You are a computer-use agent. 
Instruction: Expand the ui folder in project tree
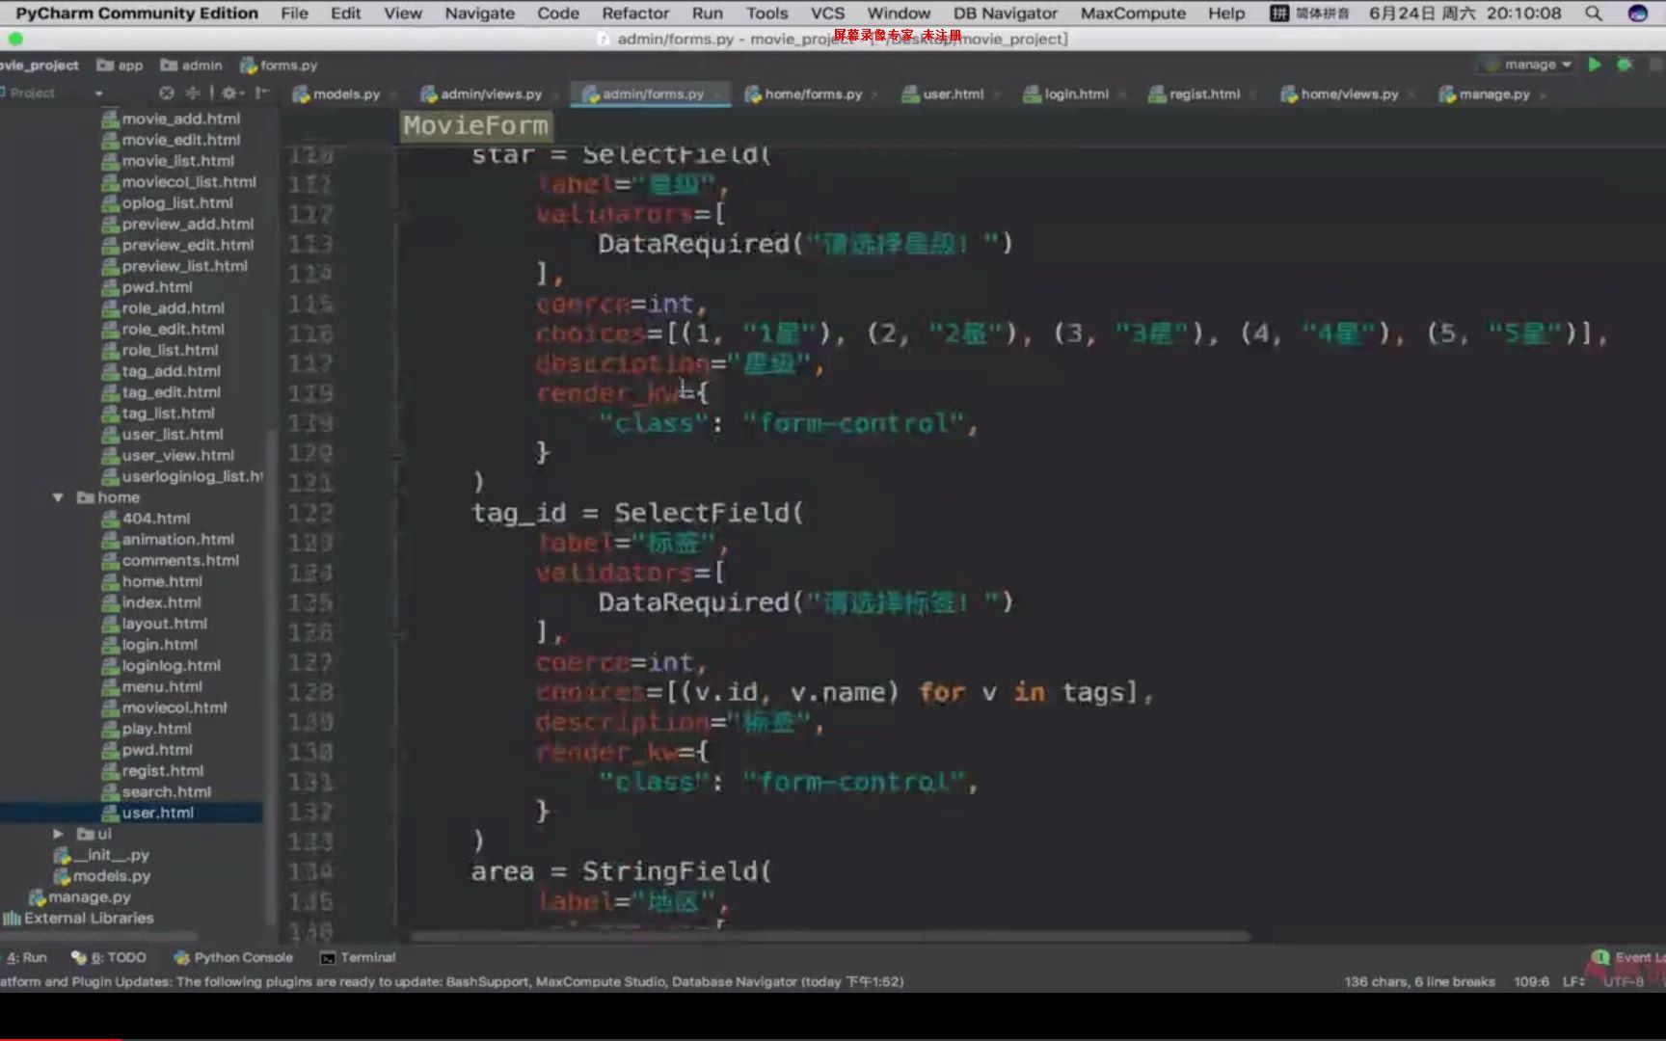click(x=58, y=834)
